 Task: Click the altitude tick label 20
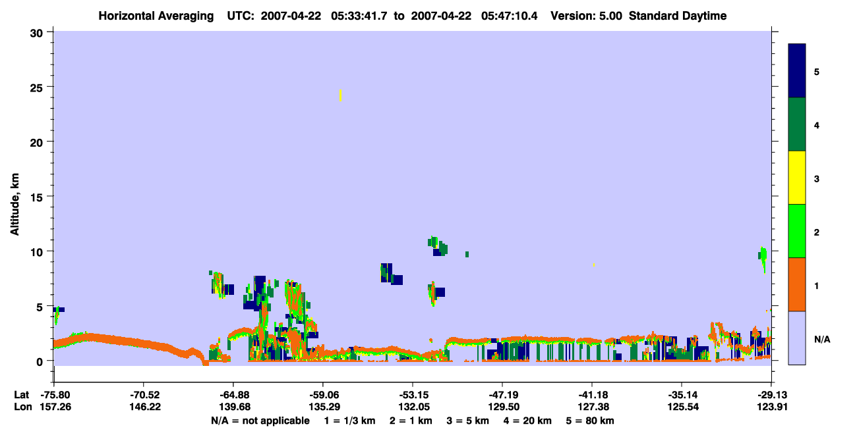38,142
